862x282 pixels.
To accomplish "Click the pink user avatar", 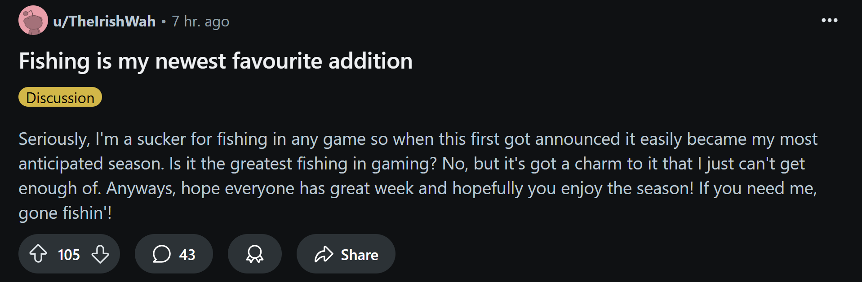I will tap(33, 20).
